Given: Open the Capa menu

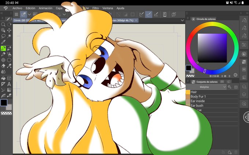Looking at the screenshot, I should coord(59,8).
